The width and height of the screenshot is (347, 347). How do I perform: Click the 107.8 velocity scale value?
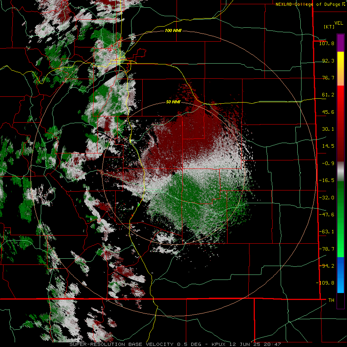(327, 43)
